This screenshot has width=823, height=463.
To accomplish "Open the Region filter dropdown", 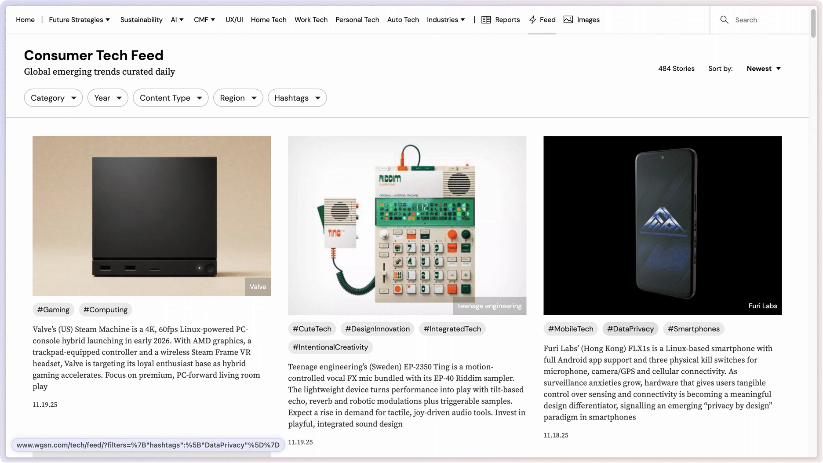I will (x=238, y=98).
